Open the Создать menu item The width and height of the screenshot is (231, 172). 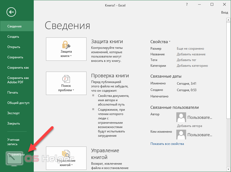pos(13,37)
